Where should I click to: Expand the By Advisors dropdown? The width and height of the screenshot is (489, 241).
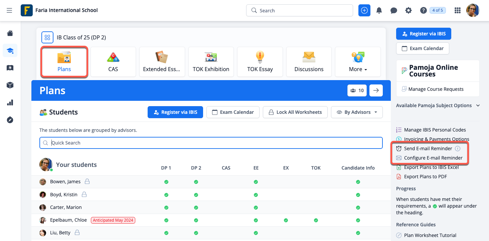click(357, 112)
